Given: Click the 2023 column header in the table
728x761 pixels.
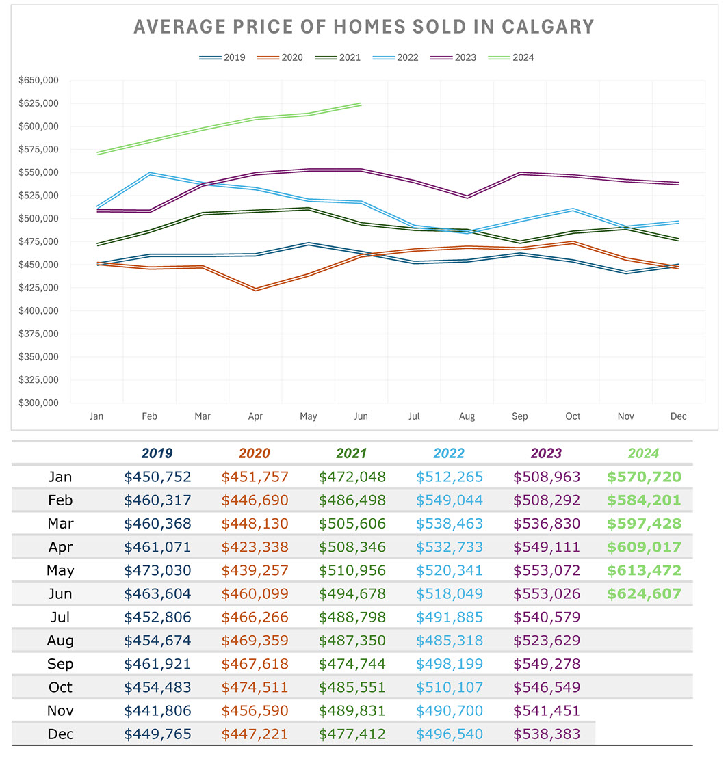Looking at the screenshot, I should click(546, 453).
